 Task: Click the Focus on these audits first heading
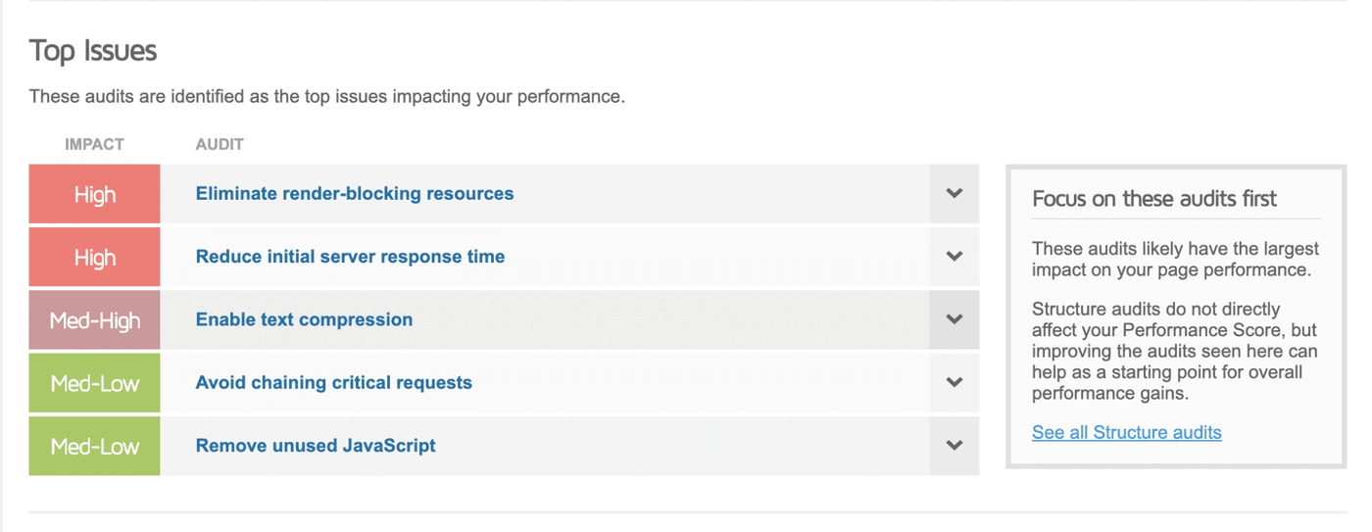pos(1153,199)
